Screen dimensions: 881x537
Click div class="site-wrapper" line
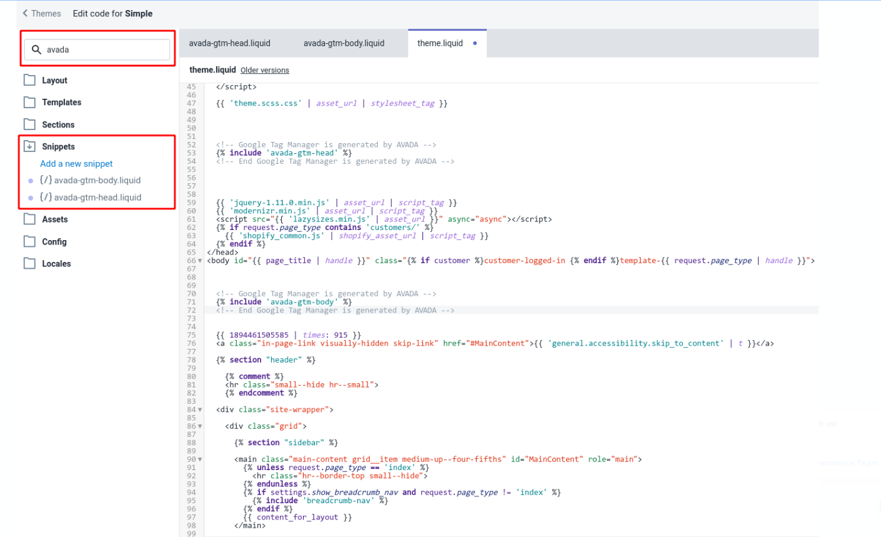tap(275, 409)
